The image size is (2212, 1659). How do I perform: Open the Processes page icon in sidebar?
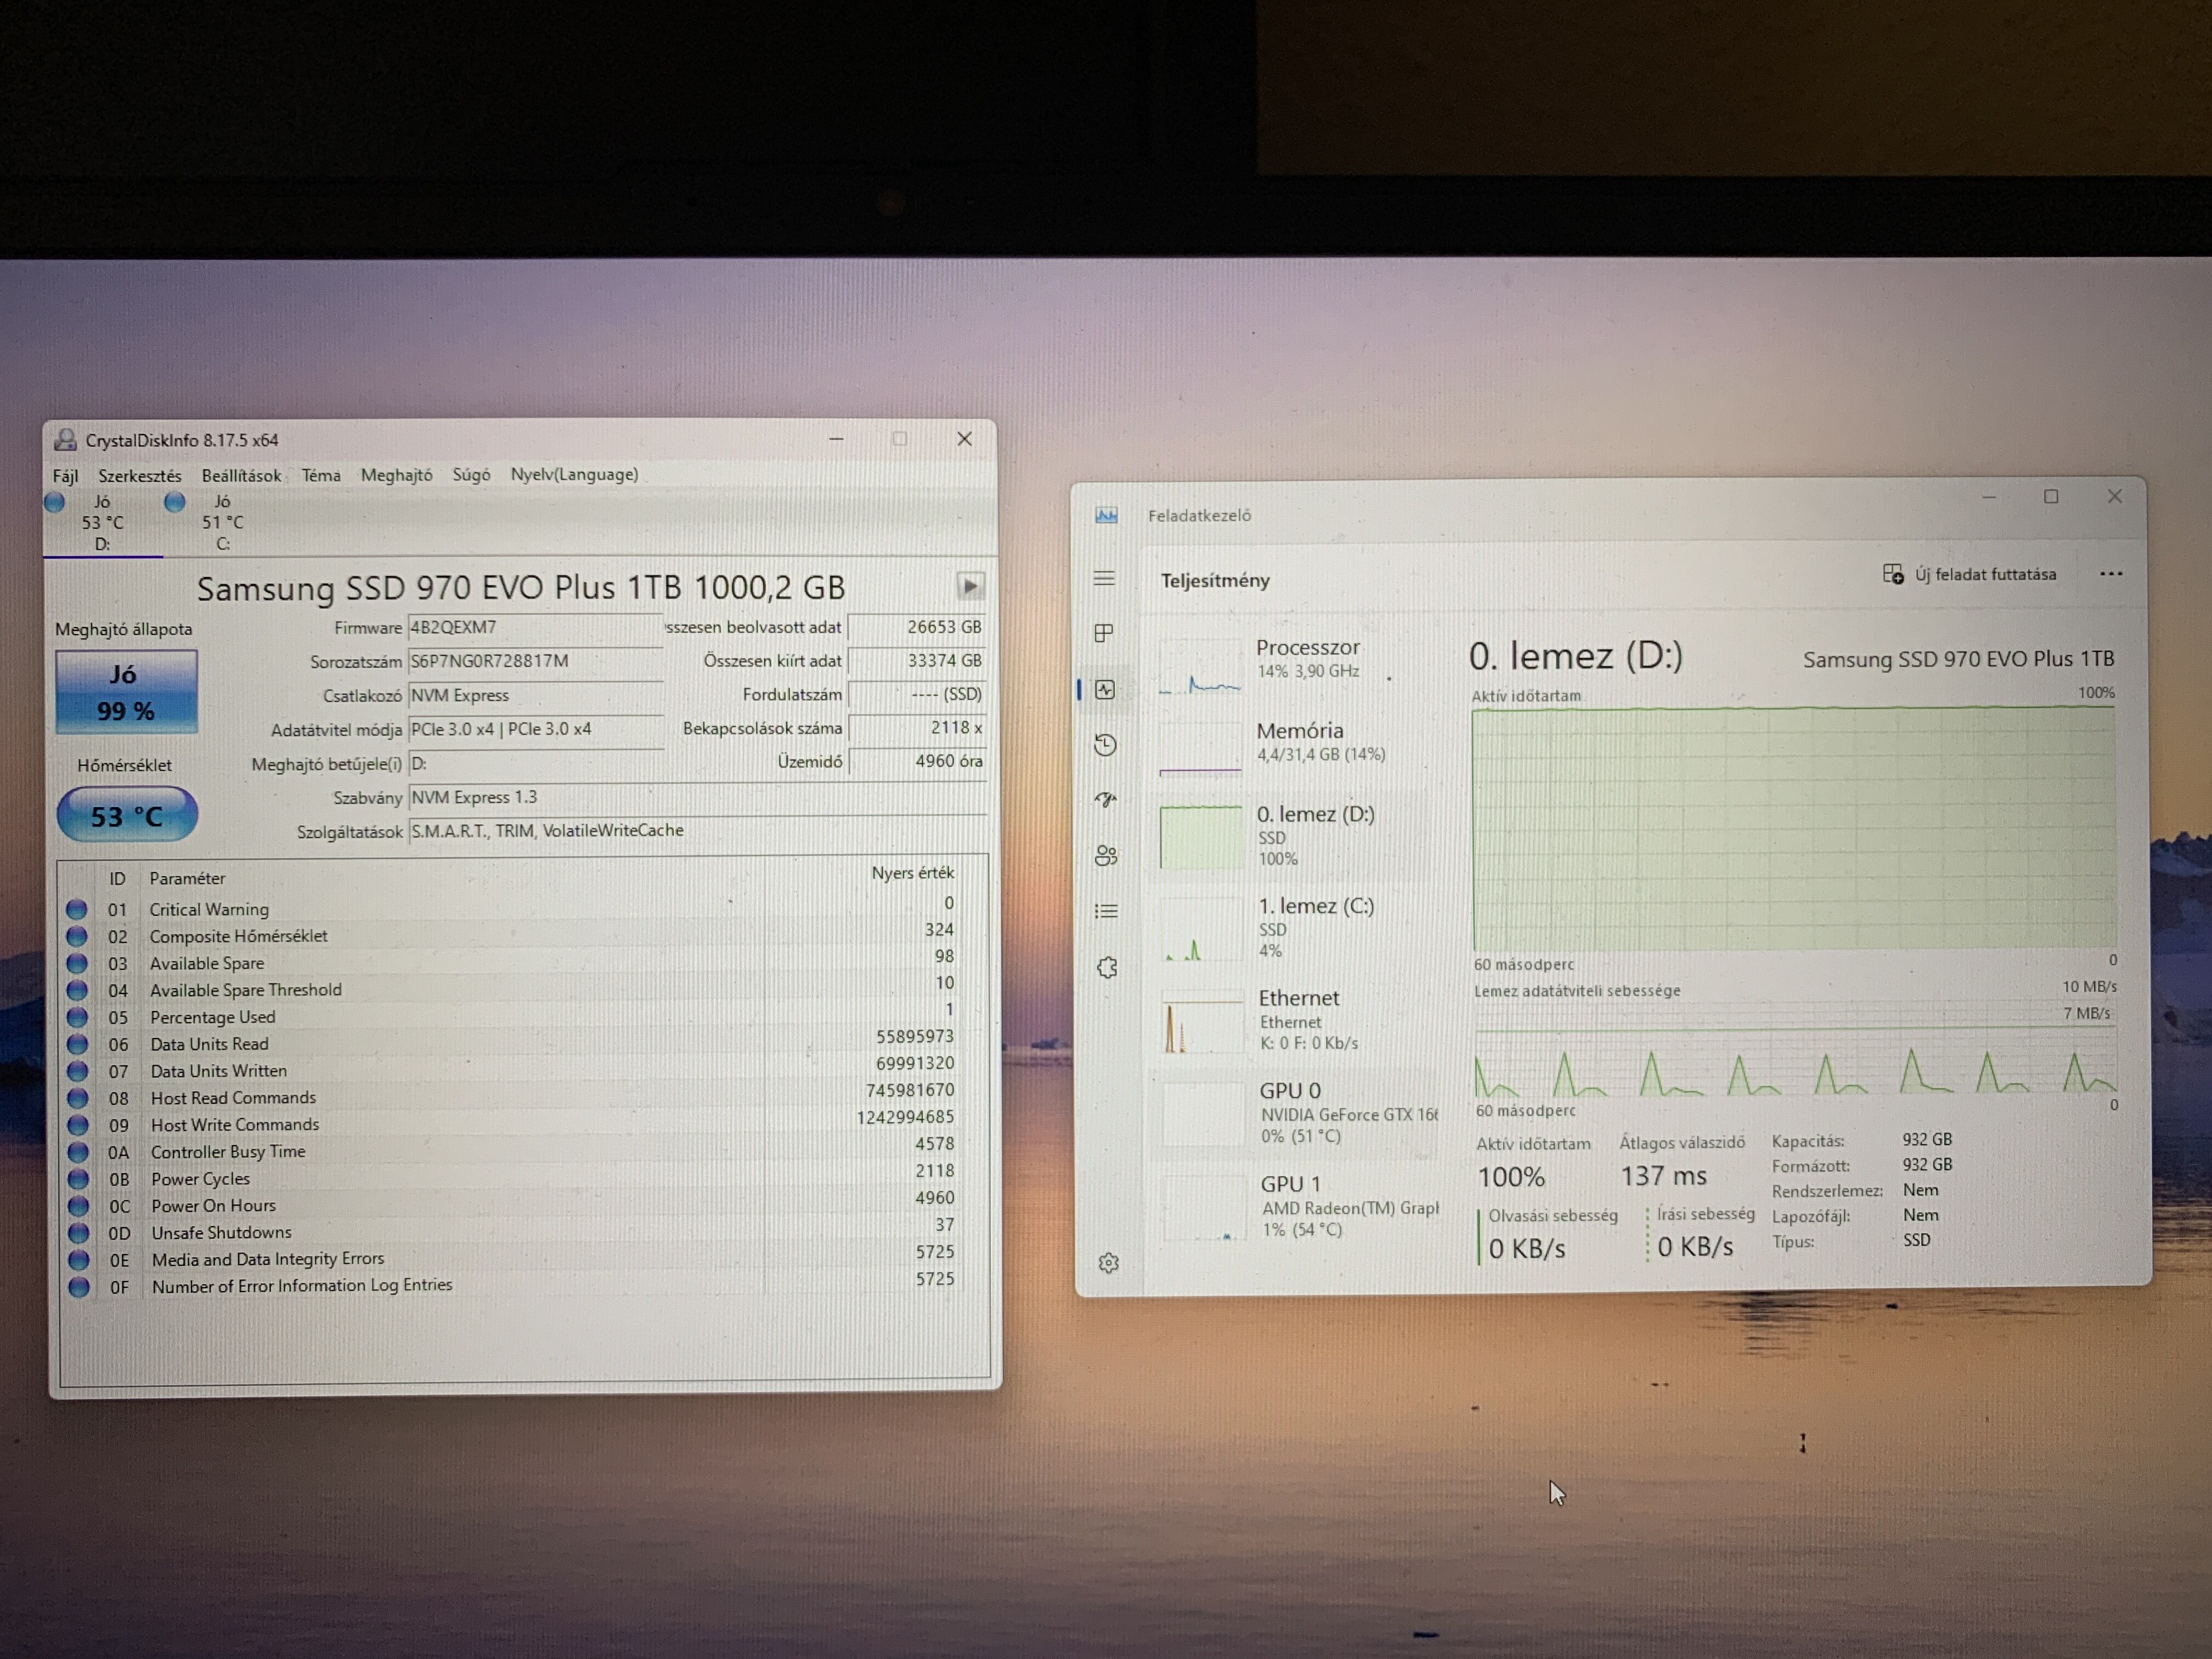coord(1104,633)
